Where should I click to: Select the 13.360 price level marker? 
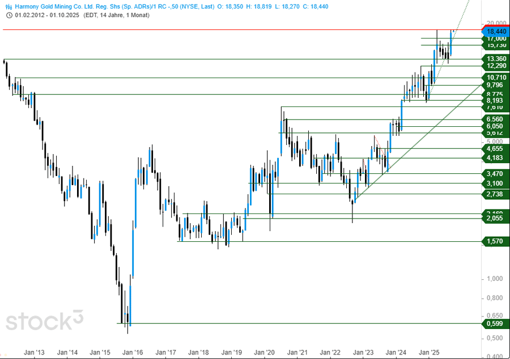[x=495, y=59]
